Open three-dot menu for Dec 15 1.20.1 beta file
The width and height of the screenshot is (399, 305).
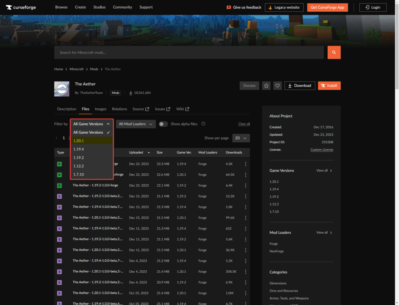tap(245, 218)
